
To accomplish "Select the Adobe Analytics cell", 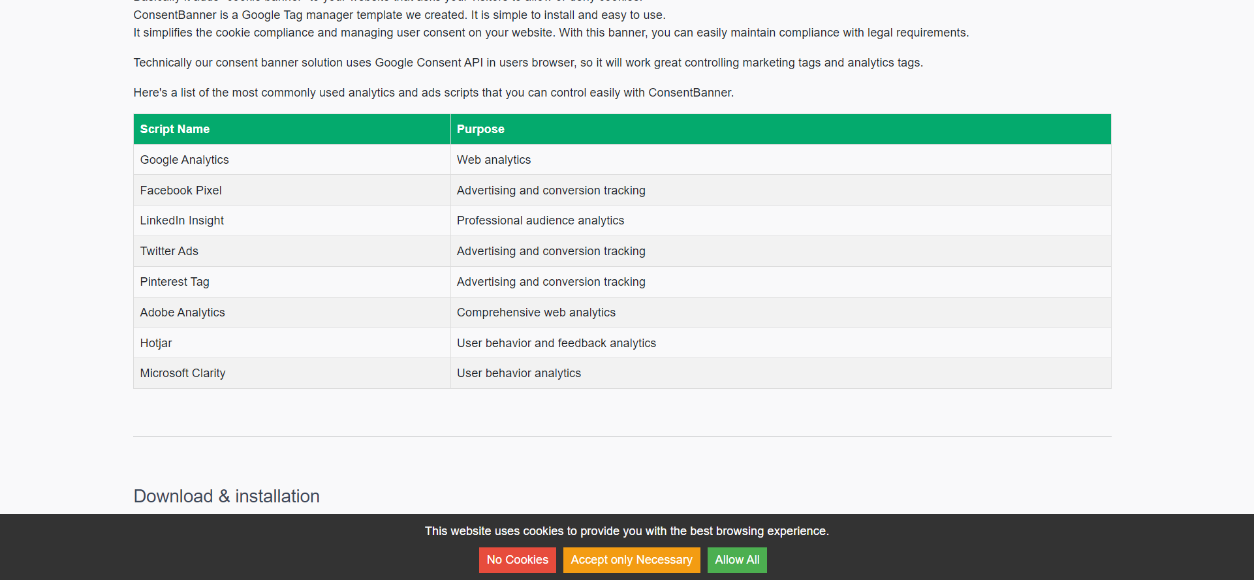I will [292, 313].
